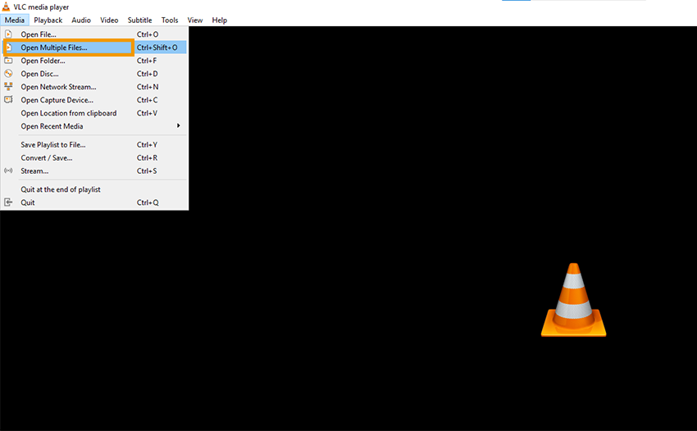Select Open Capture Device... entry
Image resolution: width=697 pixels, height=431 pixels.
[94, 100]
